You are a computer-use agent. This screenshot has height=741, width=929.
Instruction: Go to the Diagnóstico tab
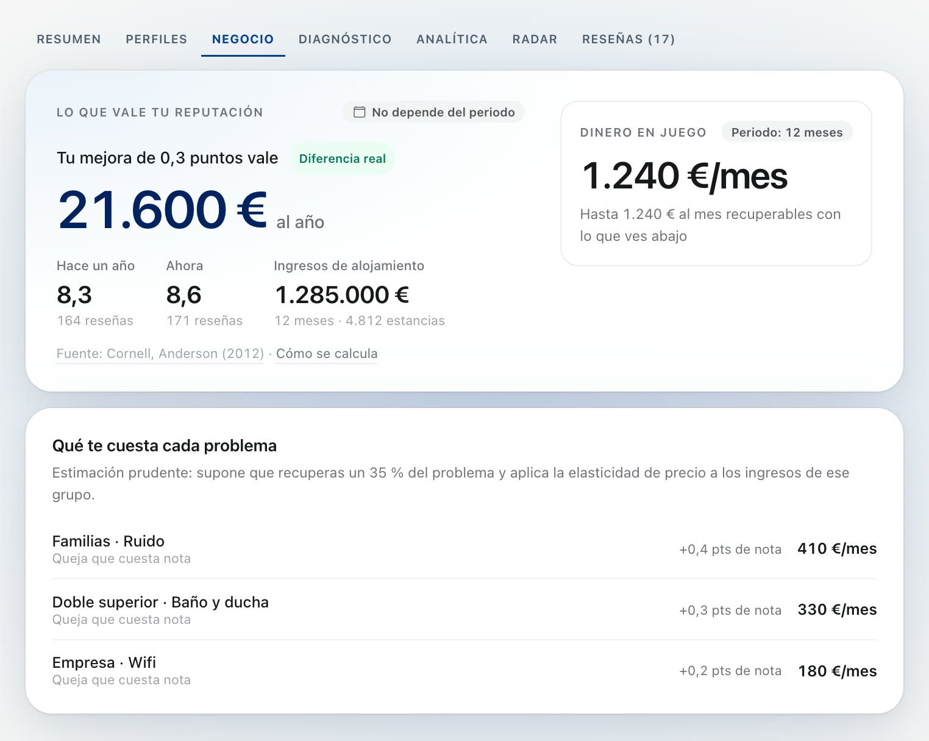click(345, 39)
